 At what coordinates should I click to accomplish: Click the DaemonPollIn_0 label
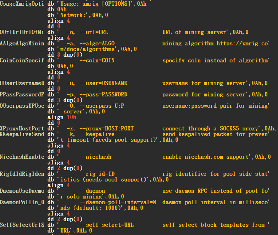pyautogui.click(x=22, y=202)
